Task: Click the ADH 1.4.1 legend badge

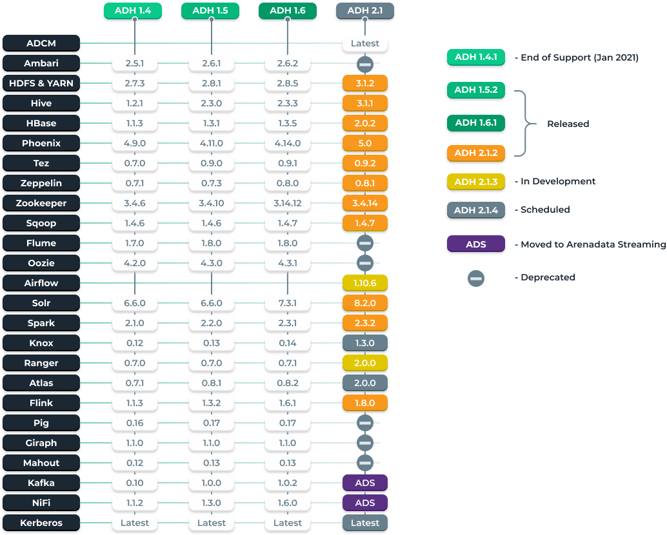Action: tap(476, 57)
